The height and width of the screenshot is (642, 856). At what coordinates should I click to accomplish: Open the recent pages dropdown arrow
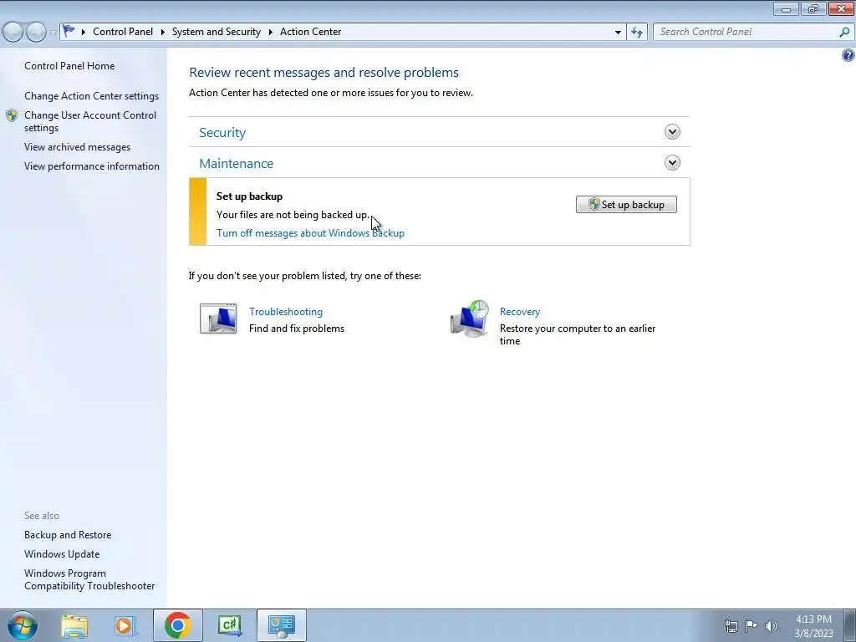53,33
